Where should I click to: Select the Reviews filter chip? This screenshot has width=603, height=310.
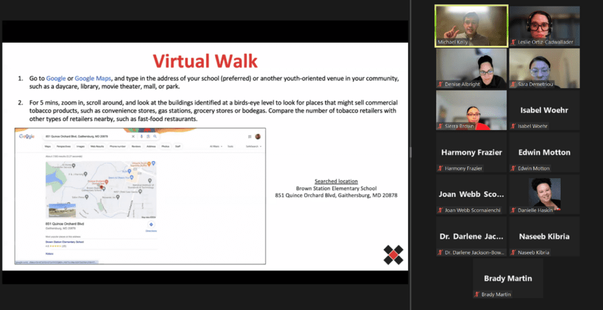[136, 146]
